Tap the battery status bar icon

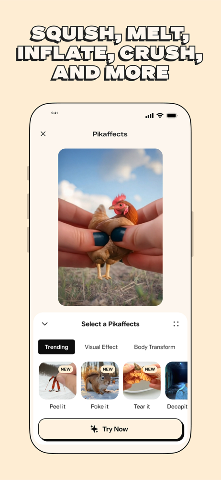[172, 115]
